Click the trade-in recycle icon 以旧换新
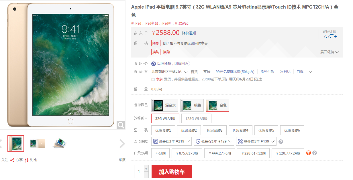 tap(154, 64)
